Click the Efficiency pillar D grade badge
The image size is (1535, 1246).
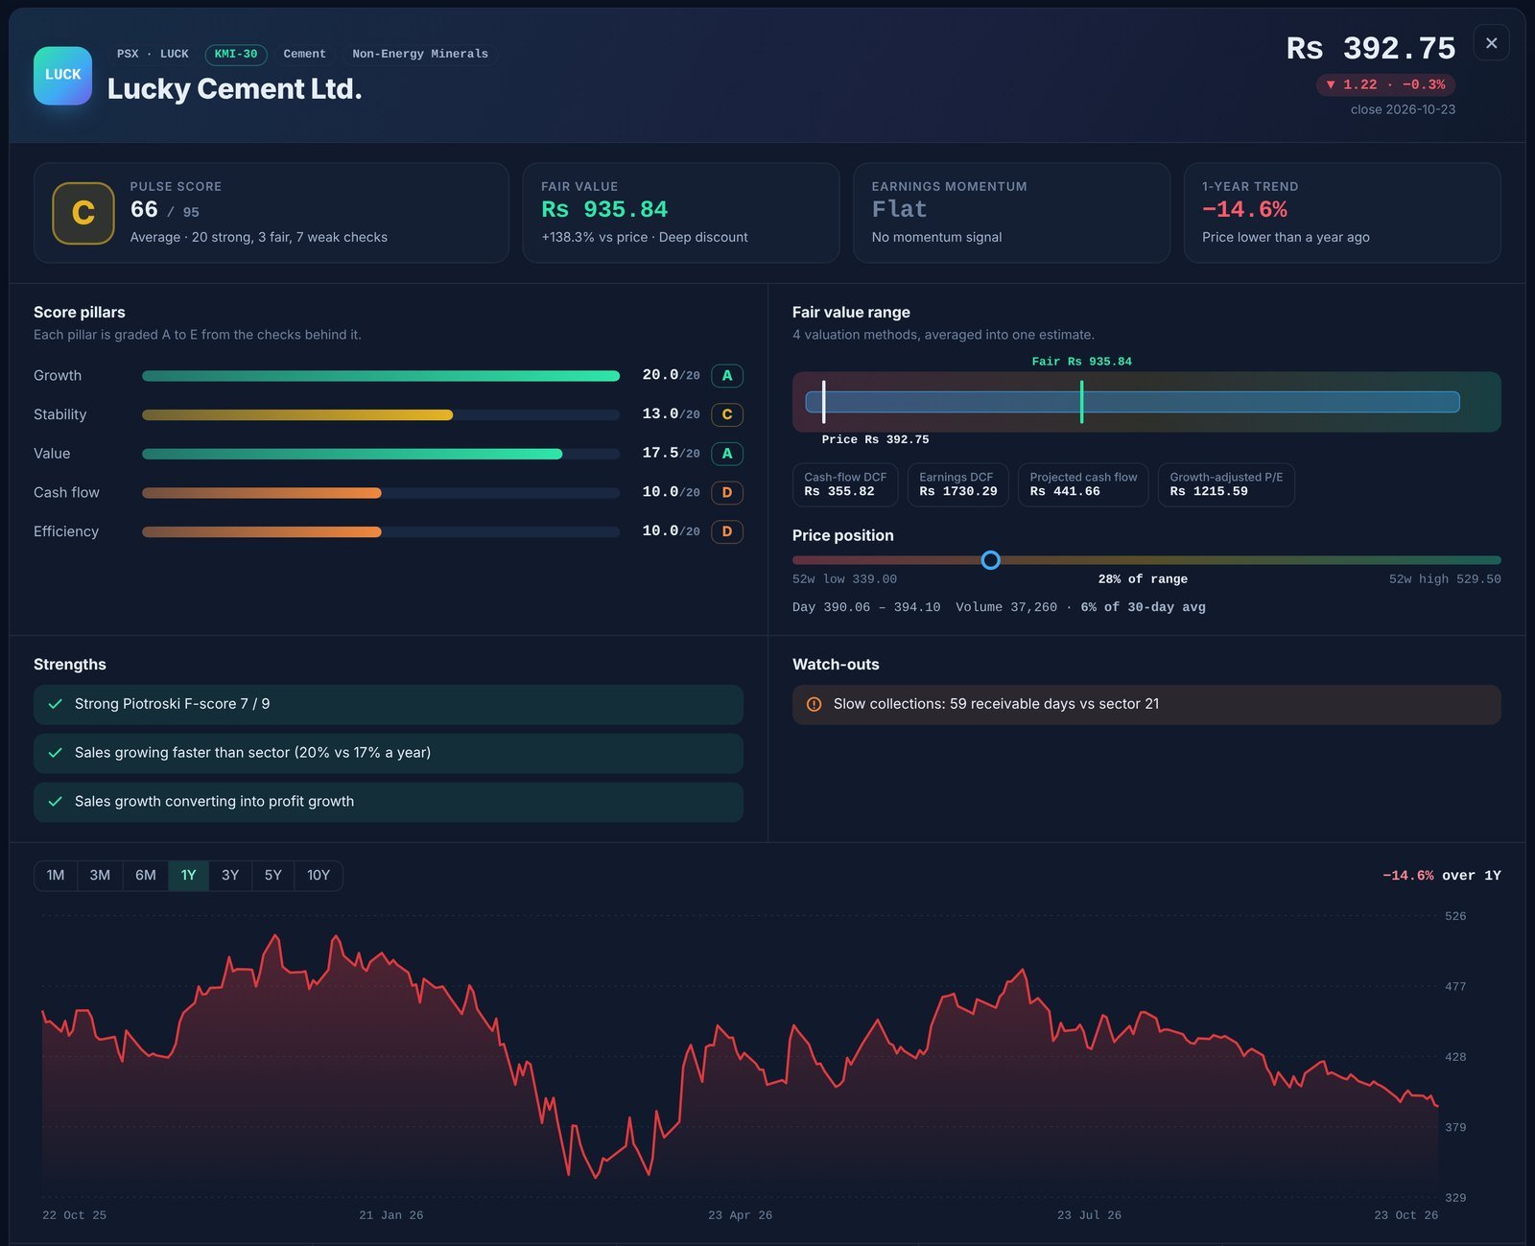[x=727, y=531]
